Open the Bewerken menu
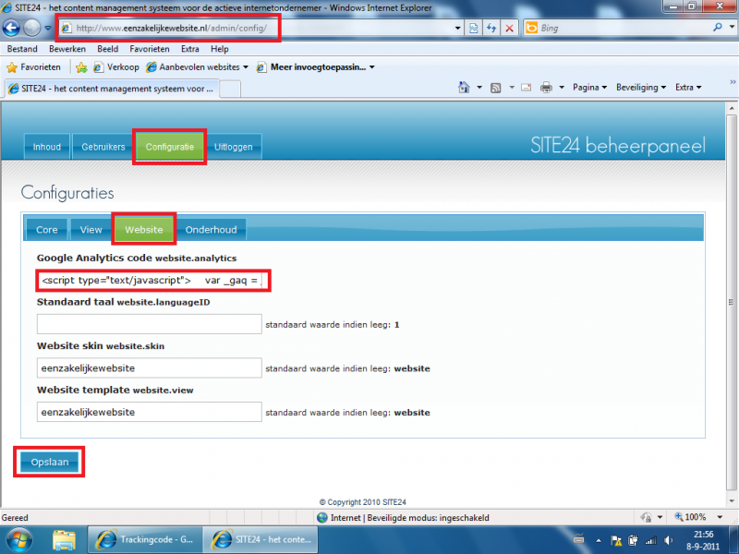Screen dimensions: 739x554 (67, 49)
